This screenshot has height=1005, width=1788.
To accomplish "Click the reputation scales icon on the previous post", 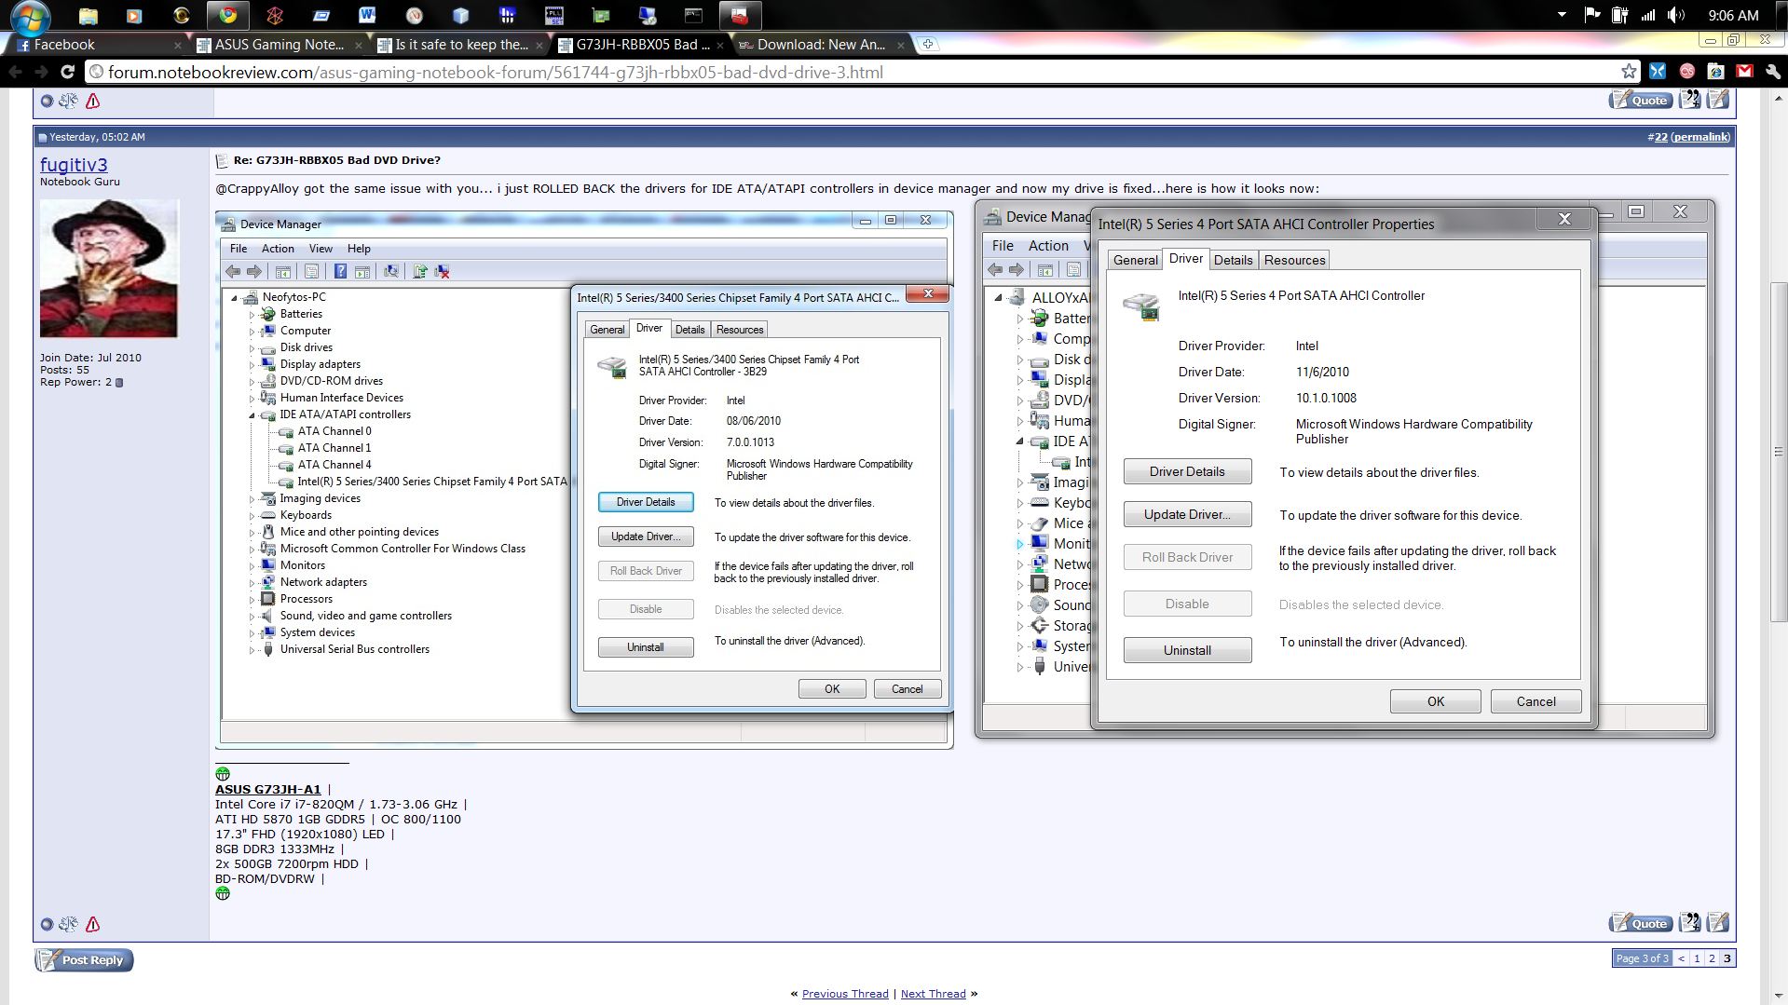I will pos(68,101).
